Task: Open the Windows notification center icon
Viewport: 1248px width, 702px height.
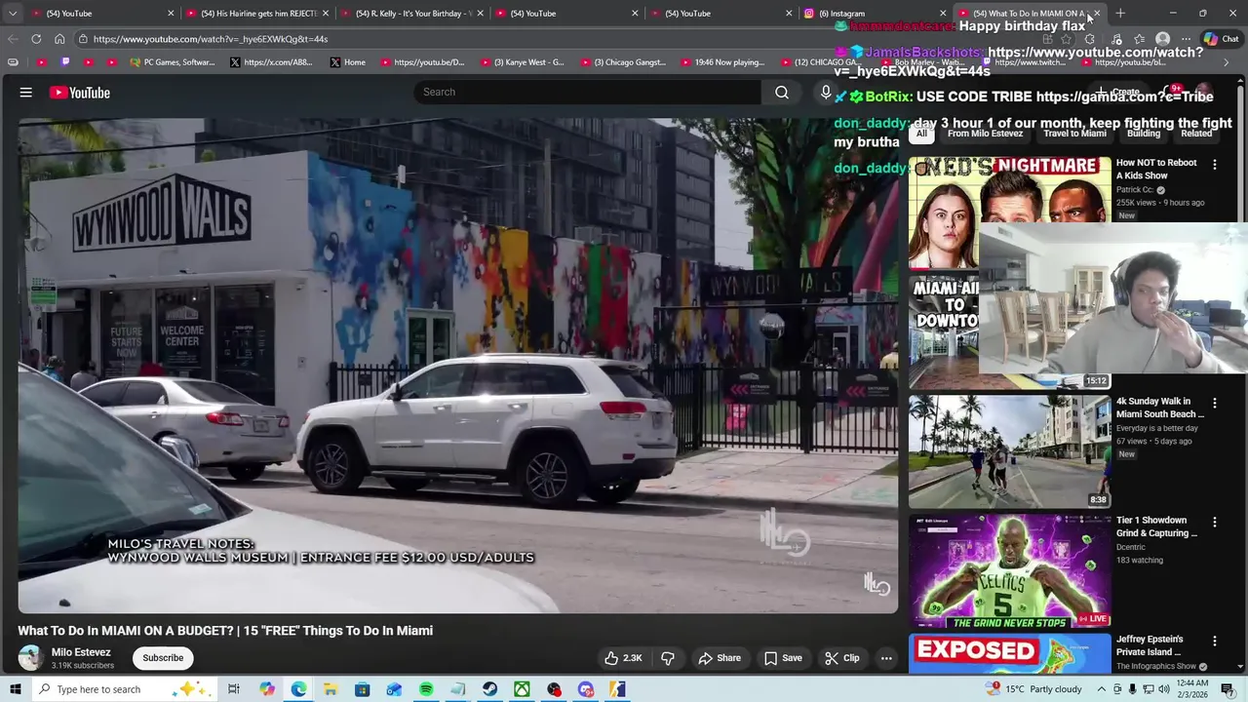Action: click(1228, 689)
